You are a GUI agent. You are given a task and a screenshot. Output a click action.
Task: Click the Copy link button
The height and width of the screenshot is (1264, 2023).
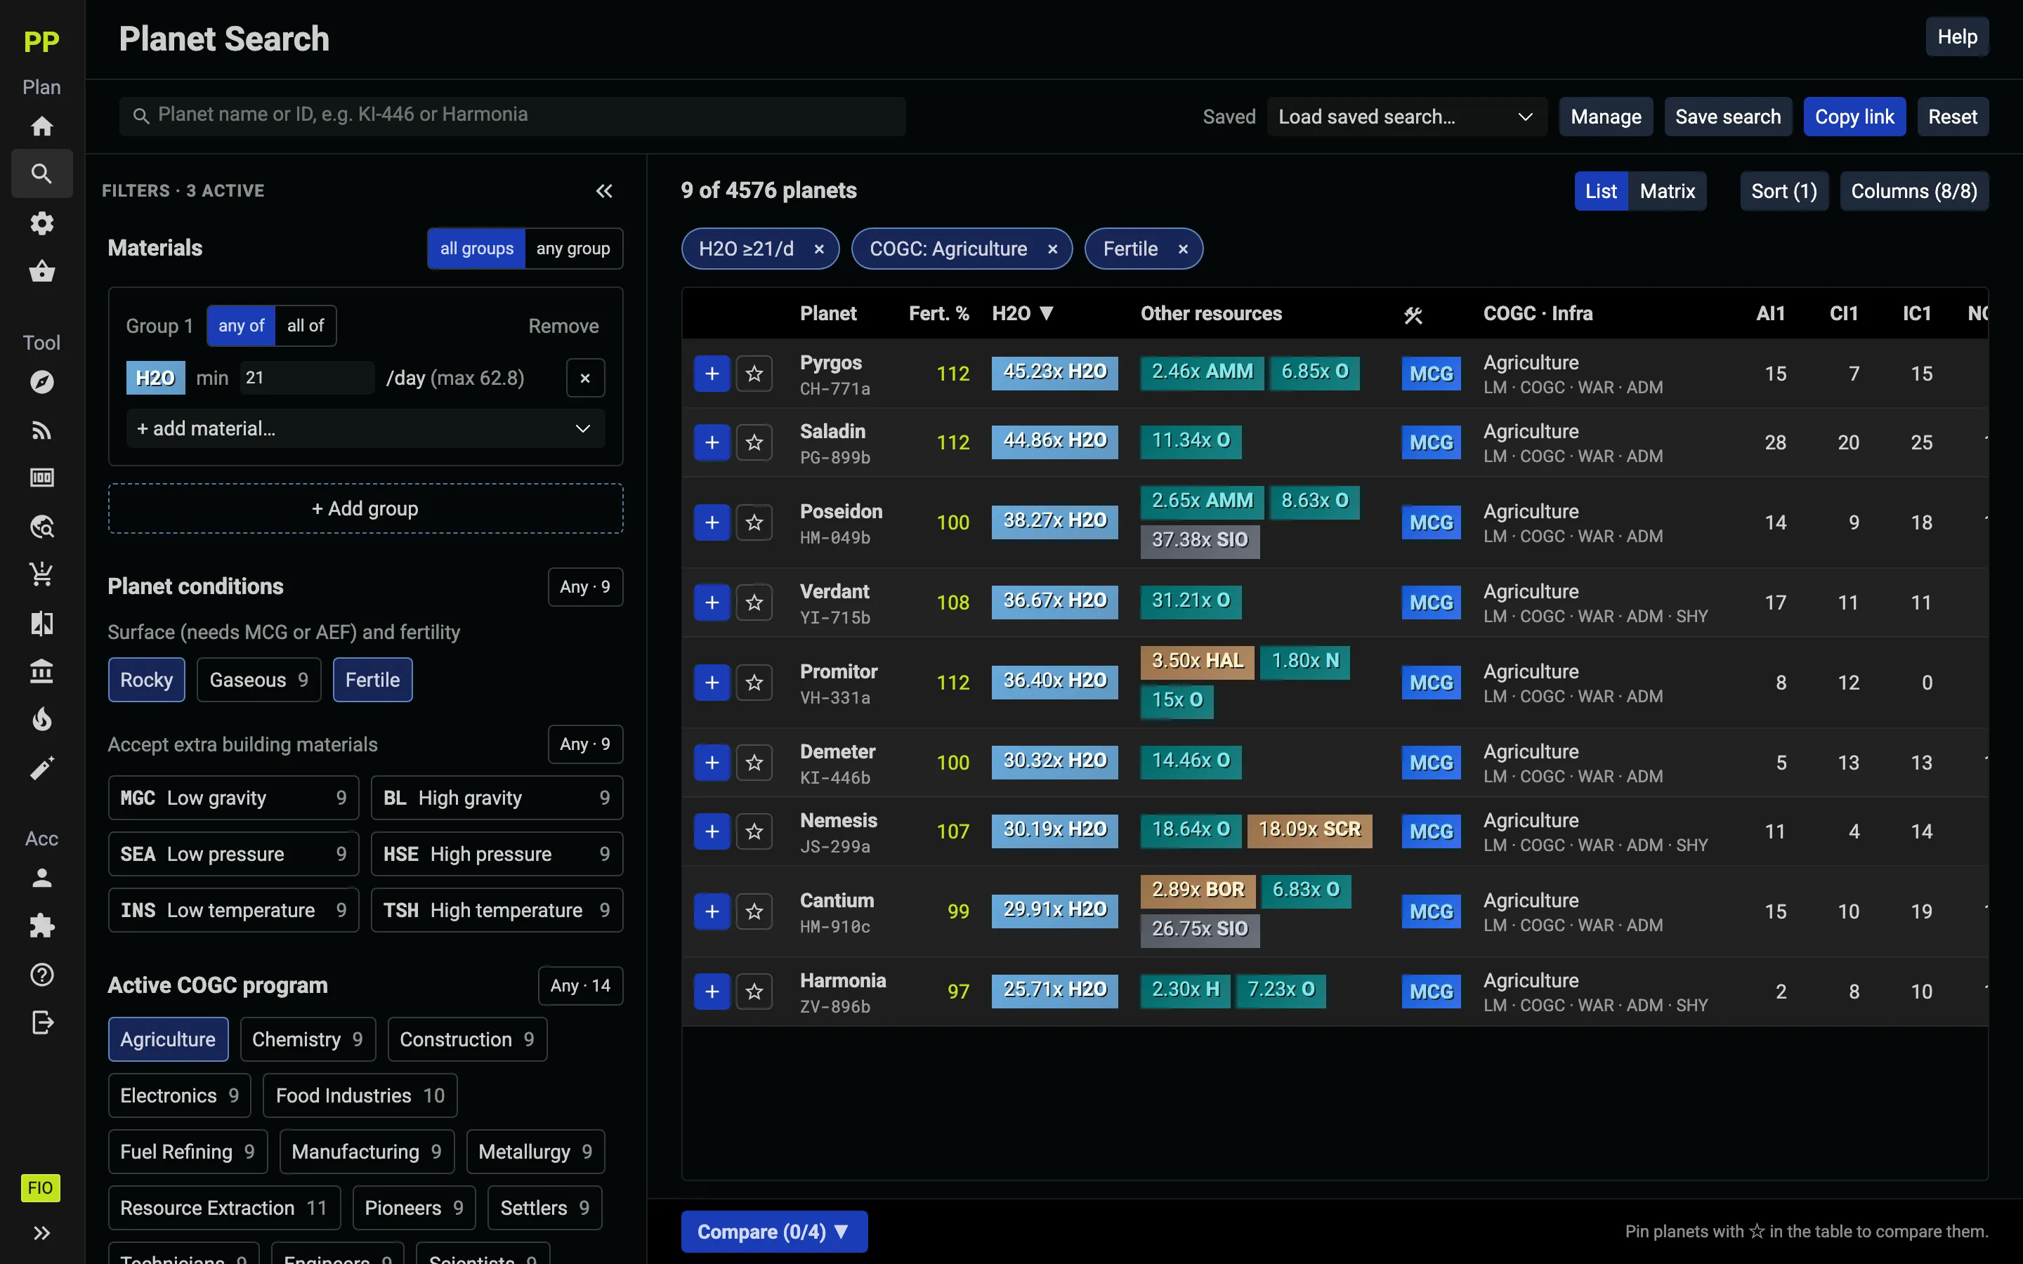point(1854,117)
